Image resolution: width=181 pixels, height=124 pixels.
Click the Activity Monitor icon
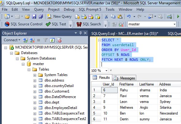[169, 17]
